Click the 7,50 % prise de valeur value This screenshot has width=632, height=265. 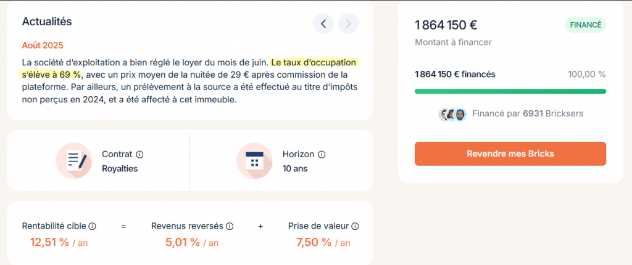(x=314, y=242)
